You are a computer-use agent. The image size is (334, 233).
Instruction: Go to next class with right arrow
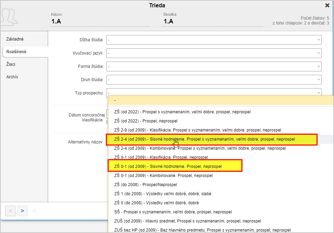23,211
